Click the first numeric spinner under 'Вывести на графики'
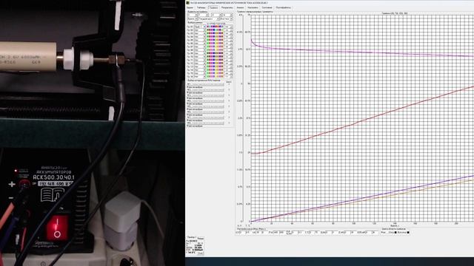This screenshot has width=474, height=266. click(193, 15)
